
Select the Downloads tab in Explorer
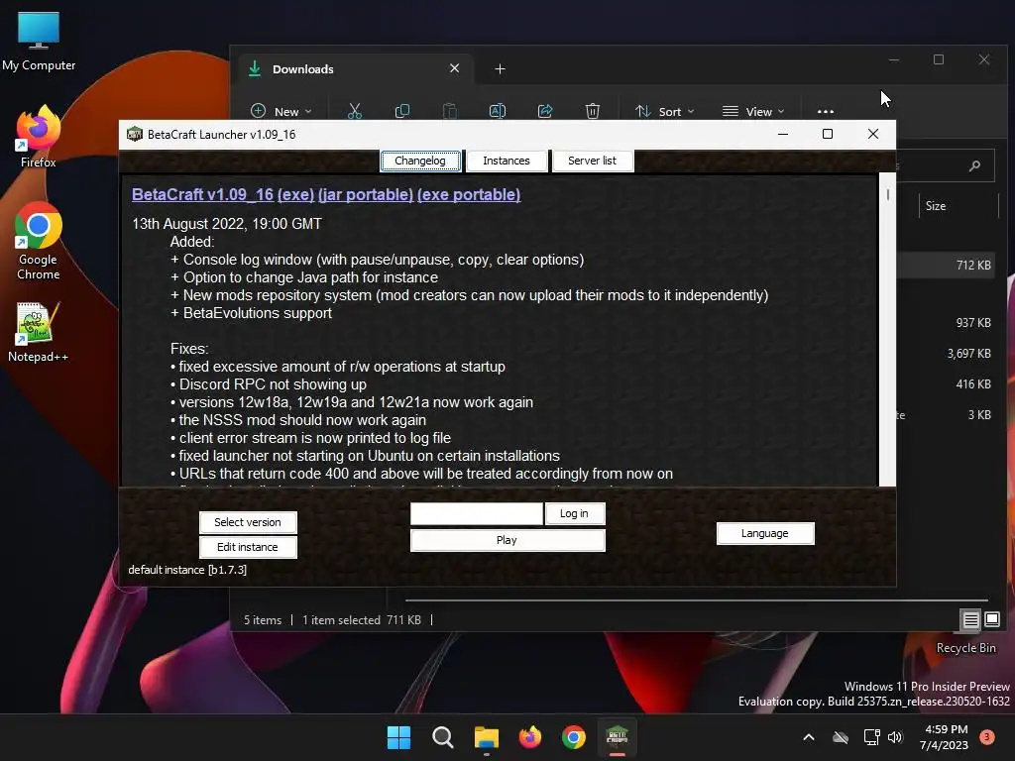[356, 69]
